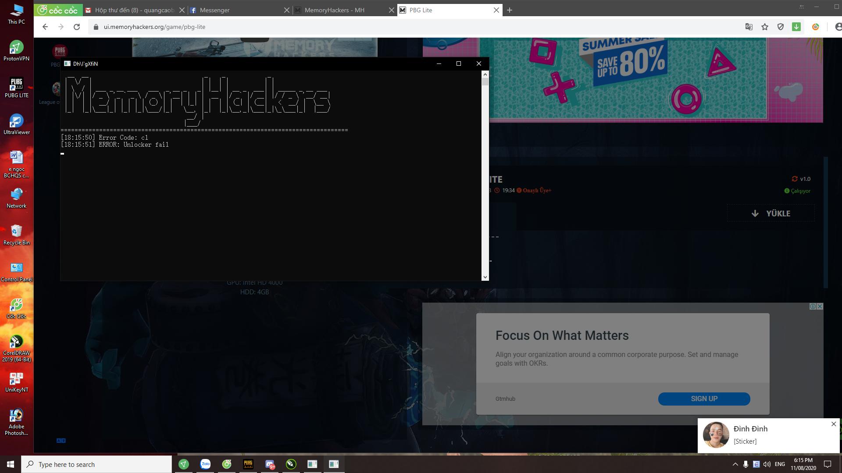This screenshot has height=473, width=842.
Task: Click the YÜKLE download button
Action: tap(771, 213)
